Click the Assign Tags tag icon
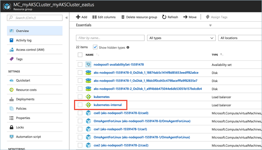Screen dimensions: 262x150 [x=208, y=17]
